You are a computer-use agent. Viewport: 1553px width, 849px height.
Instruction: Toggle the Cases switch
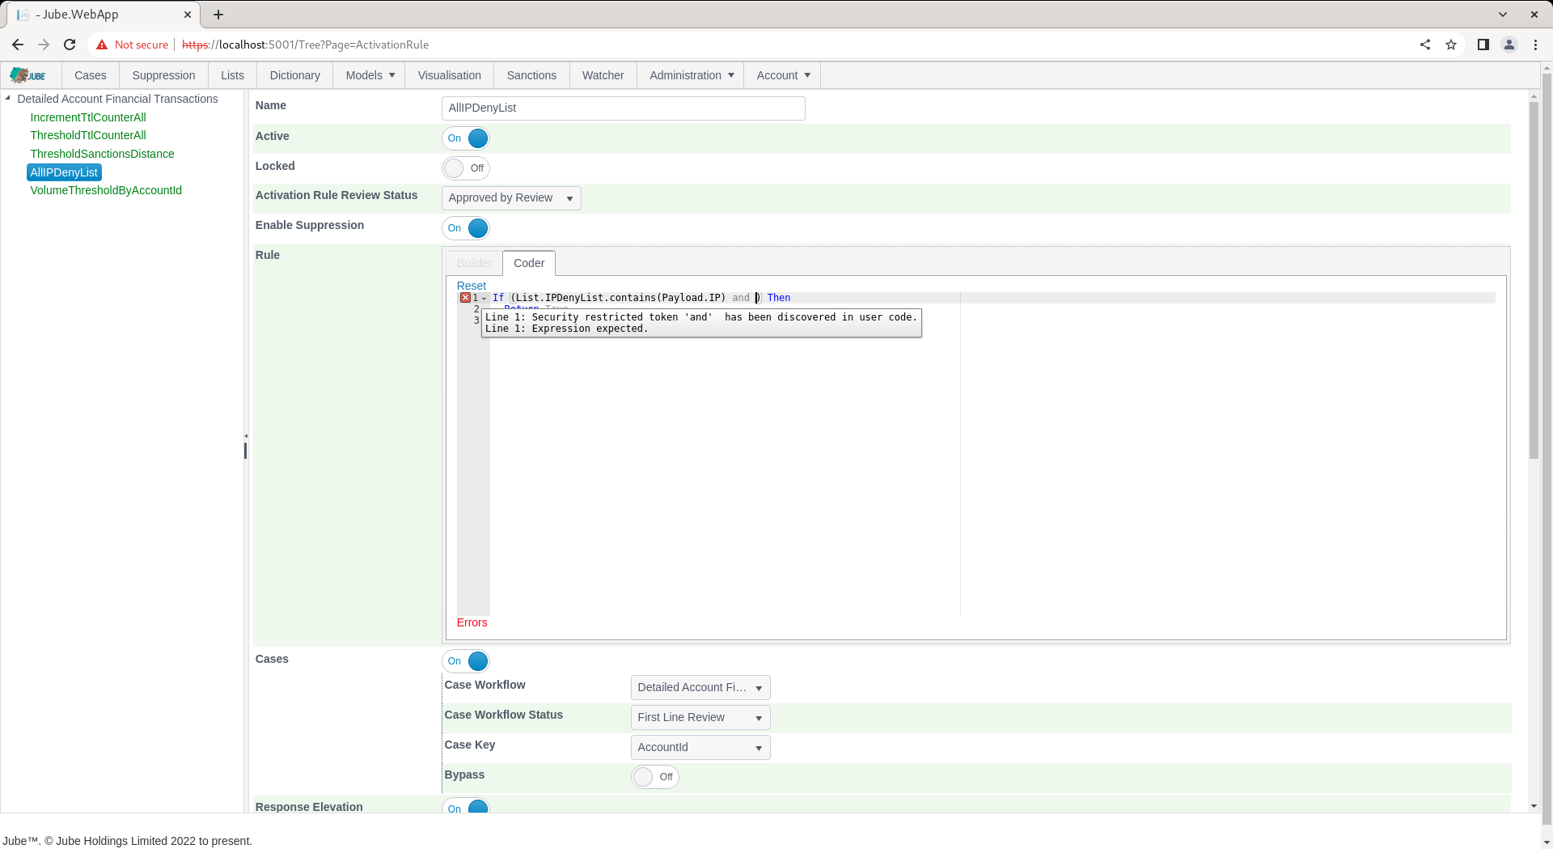[466, 661]
